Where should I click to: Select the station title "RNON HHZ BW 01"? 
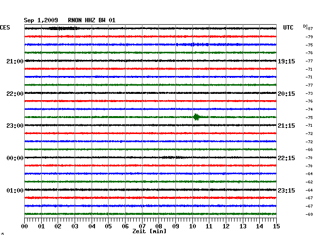click(x=92, y=20)
